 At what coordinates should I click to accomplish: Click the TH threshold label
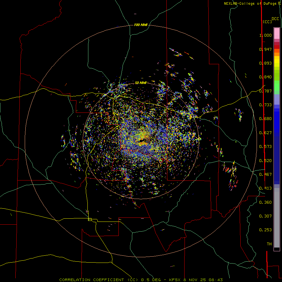click(269, 244)
